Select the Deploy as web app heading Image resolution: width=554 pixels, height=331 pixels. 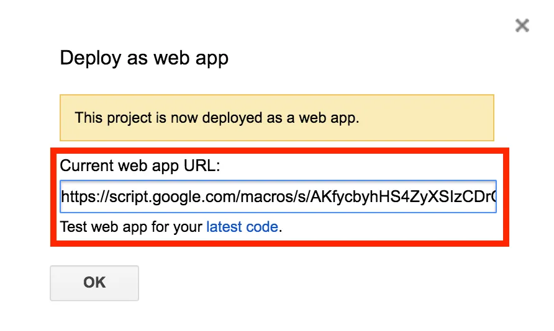(x=144, y=58)
